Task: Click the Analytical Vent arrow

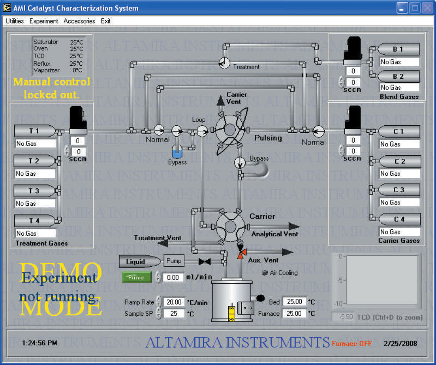Action: [294, 227]
